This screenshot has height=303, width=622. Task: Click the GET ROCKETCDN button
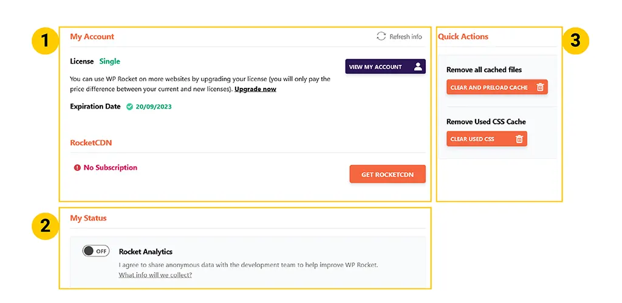click(x=388, y=174)
